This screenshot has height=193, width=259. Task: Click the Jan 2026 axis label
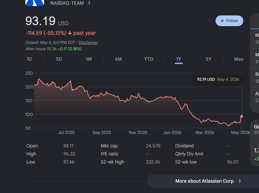pos(172,133)
